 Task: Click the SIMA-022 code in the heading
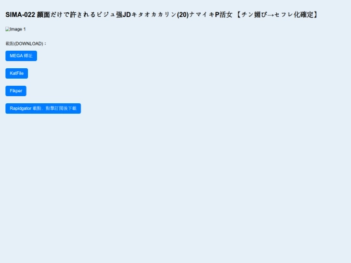point(20,15)
